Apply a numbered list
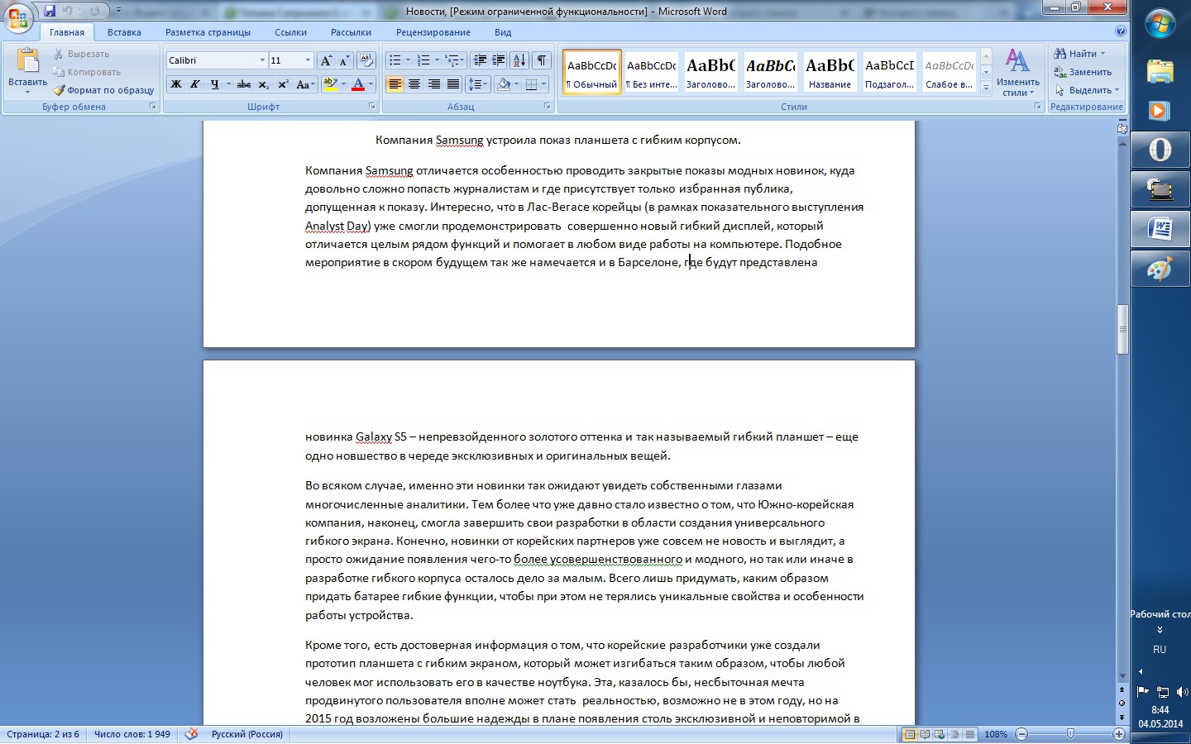 click(x=423, y=60)
